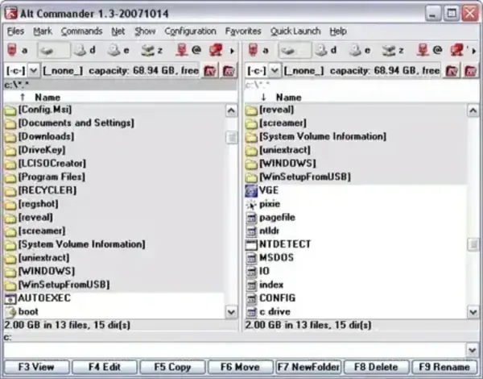Image resolution: width=483 pixels, height=379 pixels.
Task: Show more drives arrow in left panel toolbar
Action: [232, 51]
